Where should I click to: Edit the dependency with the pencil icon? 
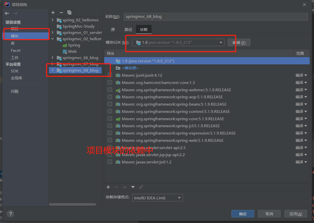pos(141,187)
